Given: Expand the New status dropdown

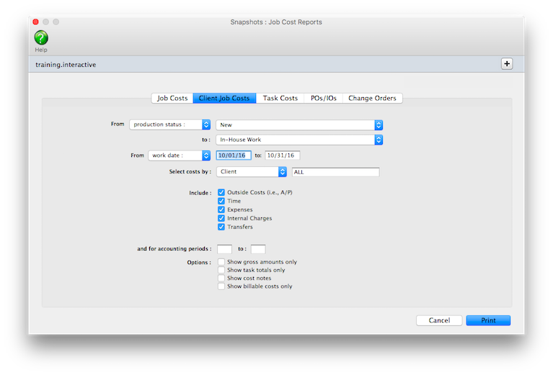Looking at the screenshot, I should [298, 125].
